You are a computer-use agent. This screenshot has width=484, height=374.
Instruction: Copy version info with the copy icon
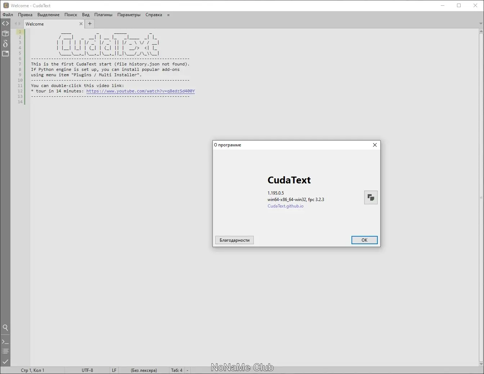[371, 197]
